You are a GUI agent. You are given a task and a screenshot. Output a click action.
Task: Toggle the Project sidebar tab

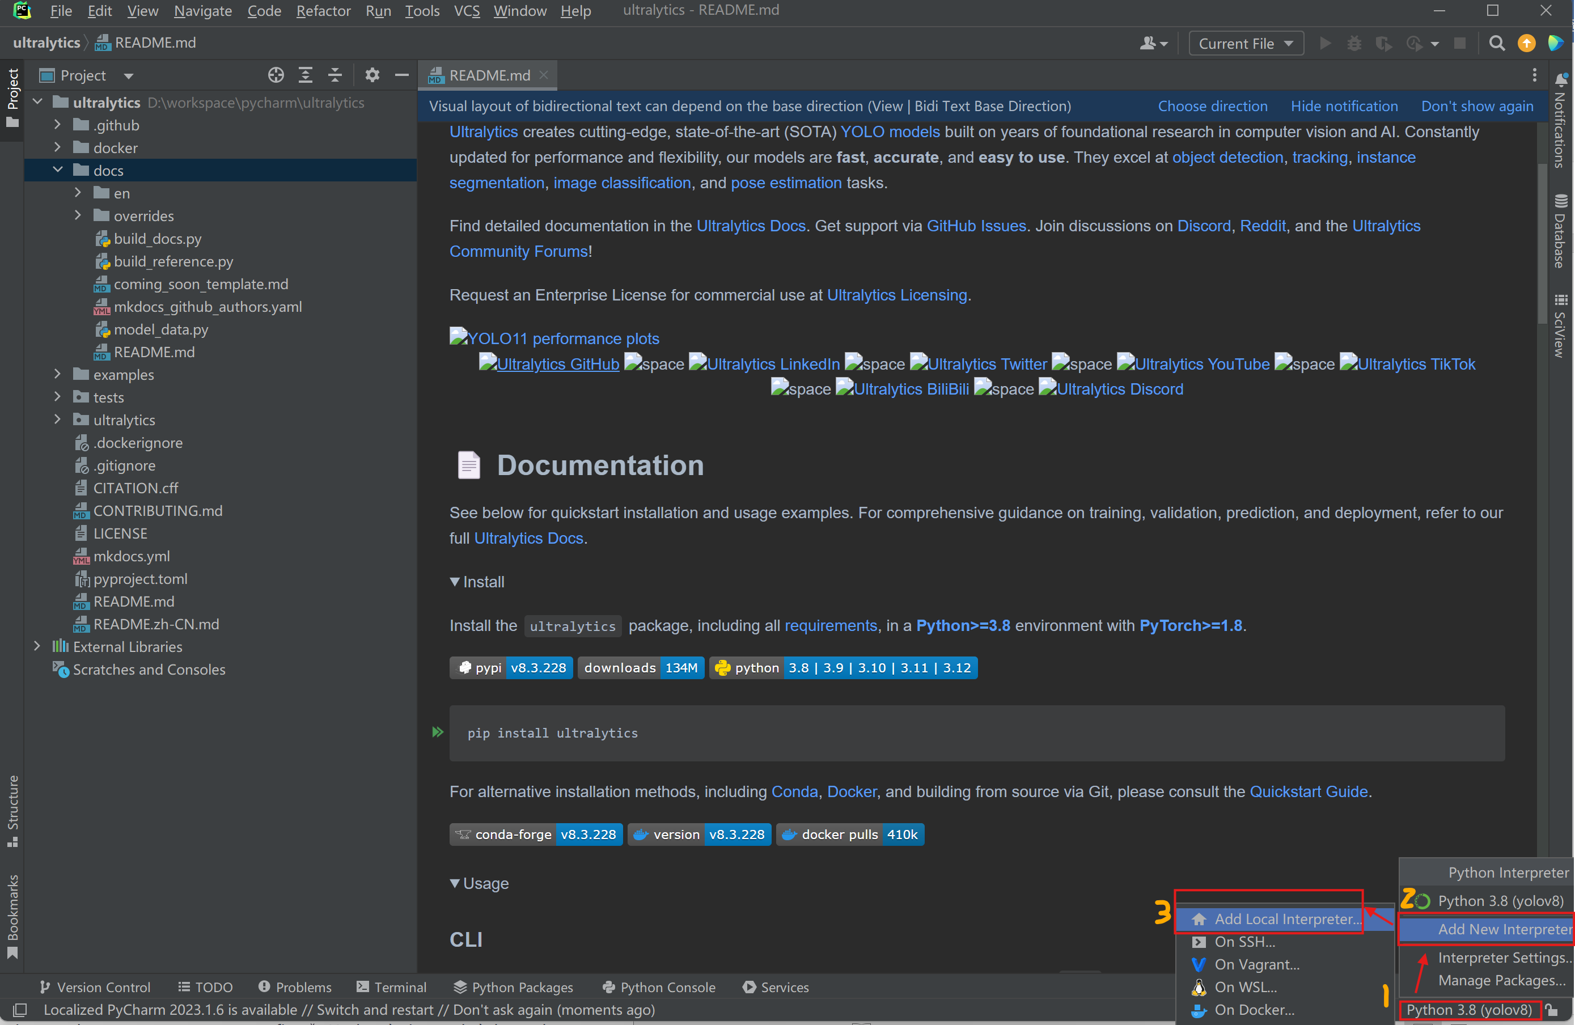pyautogui.click(x=12, y=98)
